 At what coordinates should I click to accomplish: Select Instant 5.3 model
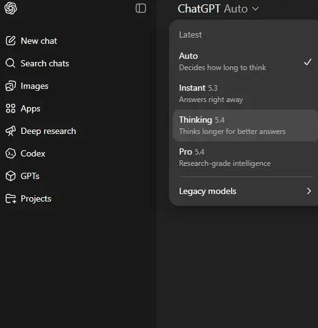(245, 93)
